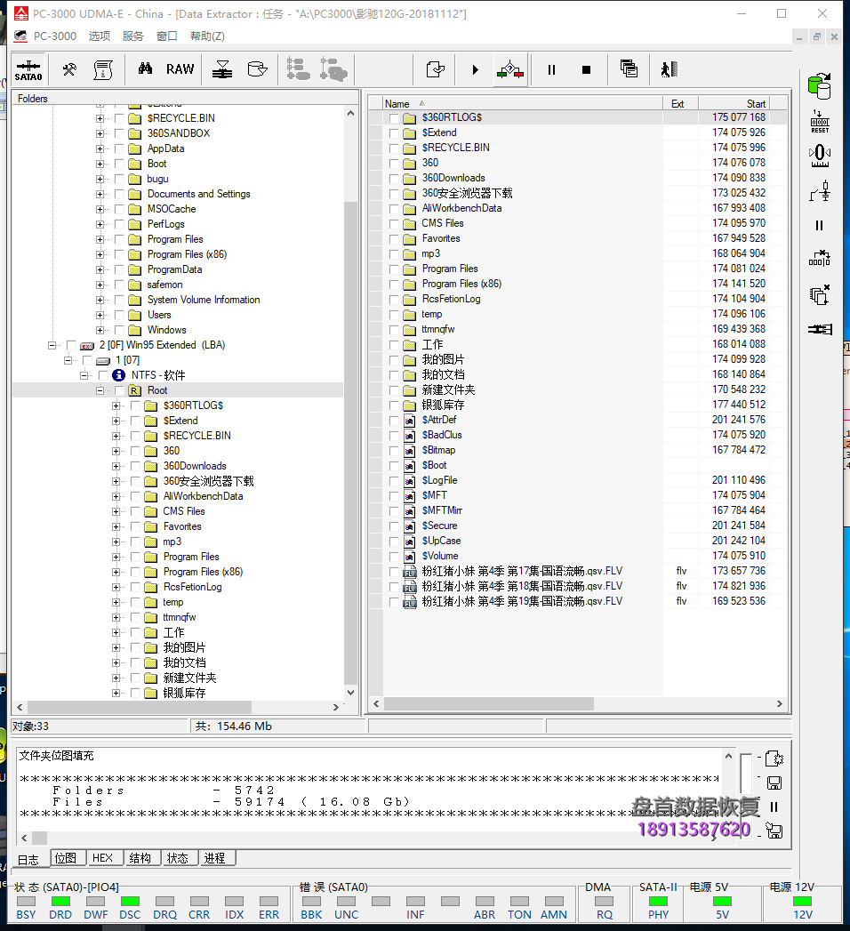Image resolution: width=850 pixels, height=931 pixels.
Task: Click the toolbar pause button
Action: point(551,70)
